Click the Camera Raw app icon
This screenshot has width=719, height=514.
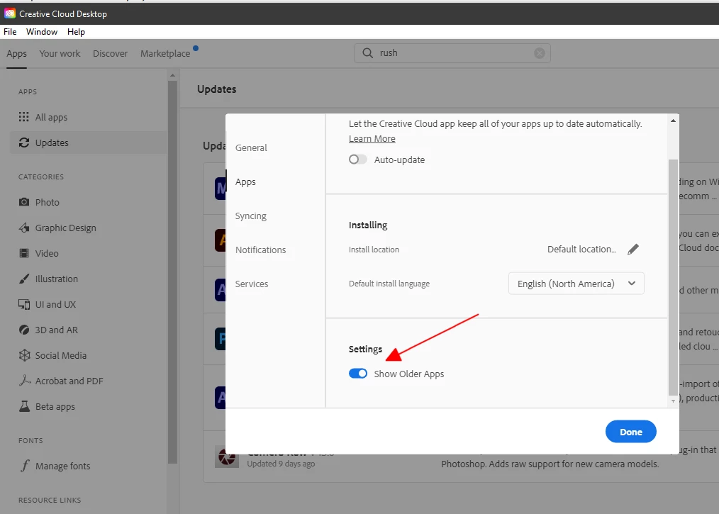226,457
